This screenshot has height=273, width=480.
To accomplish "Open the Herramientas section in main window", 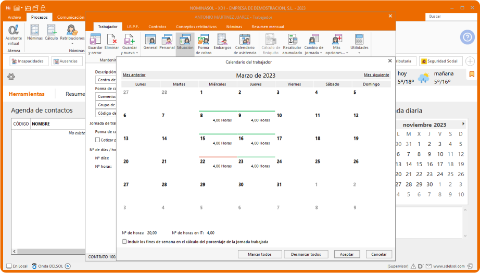I will tap(27, 94).
